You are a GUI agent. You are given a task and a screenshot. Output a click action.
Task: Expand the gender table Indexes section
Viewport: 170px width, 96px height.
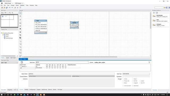pyautogui.click(x=77, y=27)
